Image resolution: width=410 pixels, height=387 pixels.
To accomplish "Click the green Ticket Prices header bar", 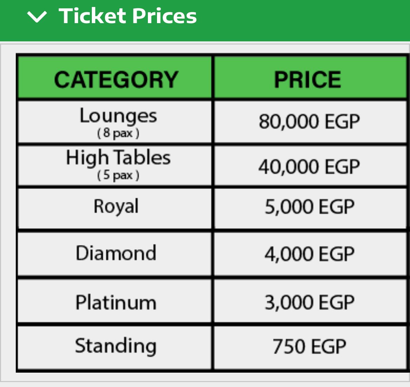I will (x=205, y=20).
